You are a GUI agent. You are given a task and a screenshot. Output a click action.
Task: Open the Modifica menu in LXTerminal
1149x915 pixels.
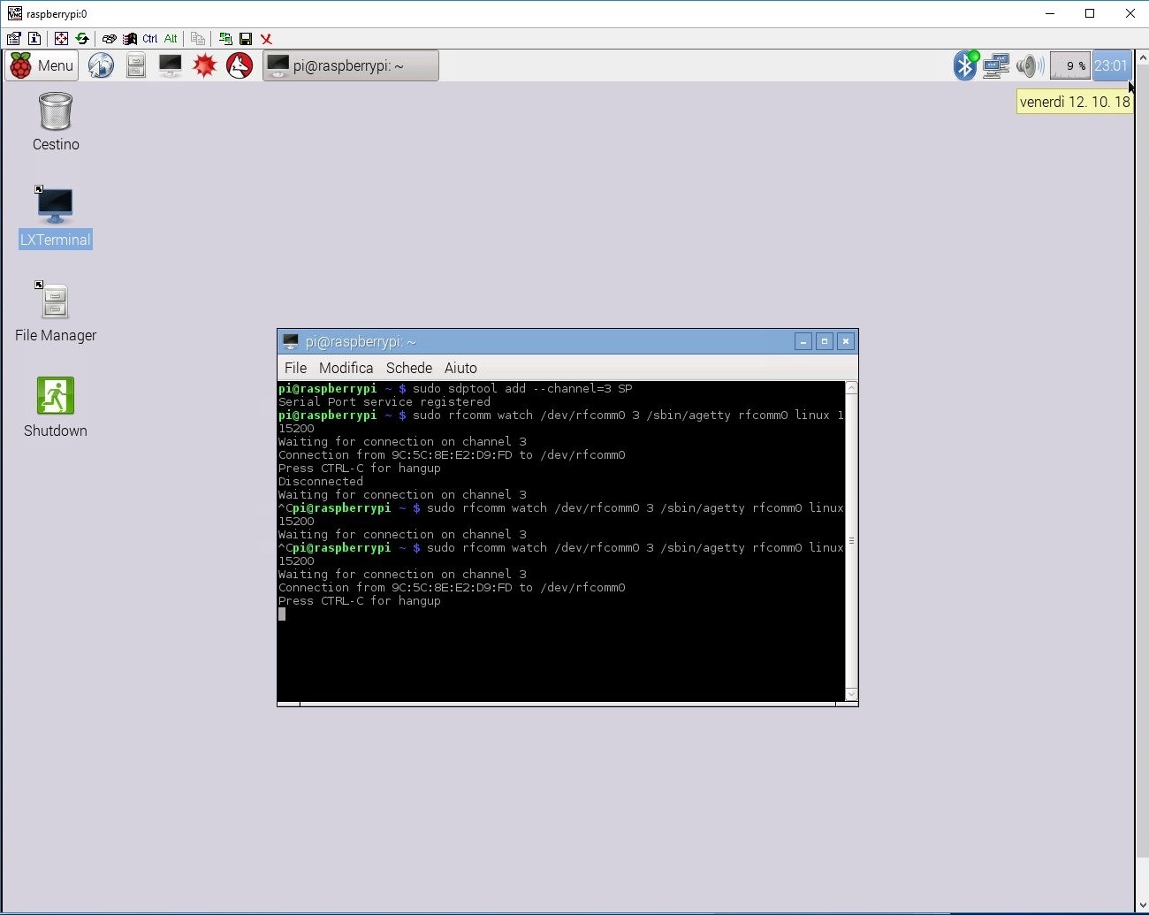click(x=346, y=368)
